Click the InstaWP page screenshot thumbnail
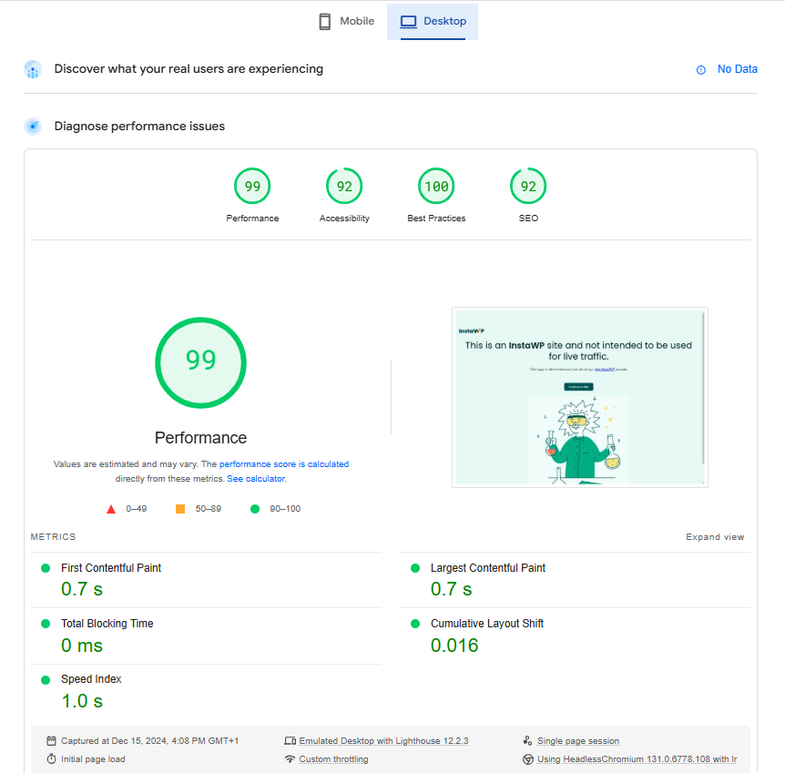This screenshot has height=773, width=785. pyautogui.click(x=579, y=397)
